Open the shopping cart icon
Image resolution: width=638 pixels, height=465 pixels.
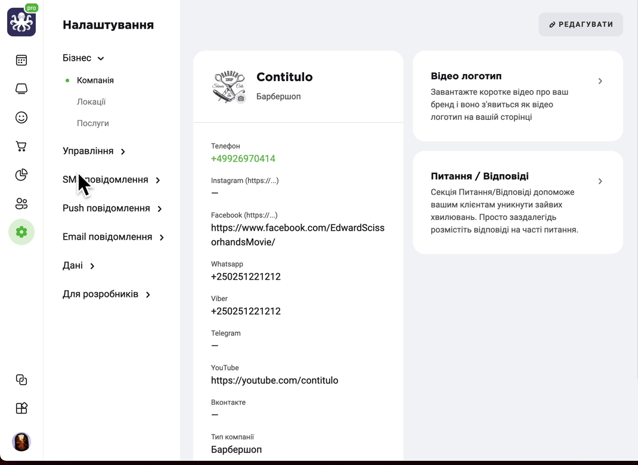(21, 146)
